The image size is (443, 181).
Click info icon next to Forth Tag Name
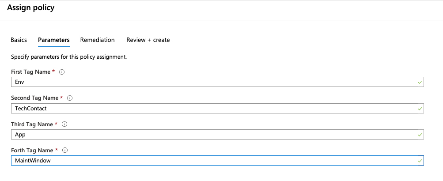[x=64, y=151]
